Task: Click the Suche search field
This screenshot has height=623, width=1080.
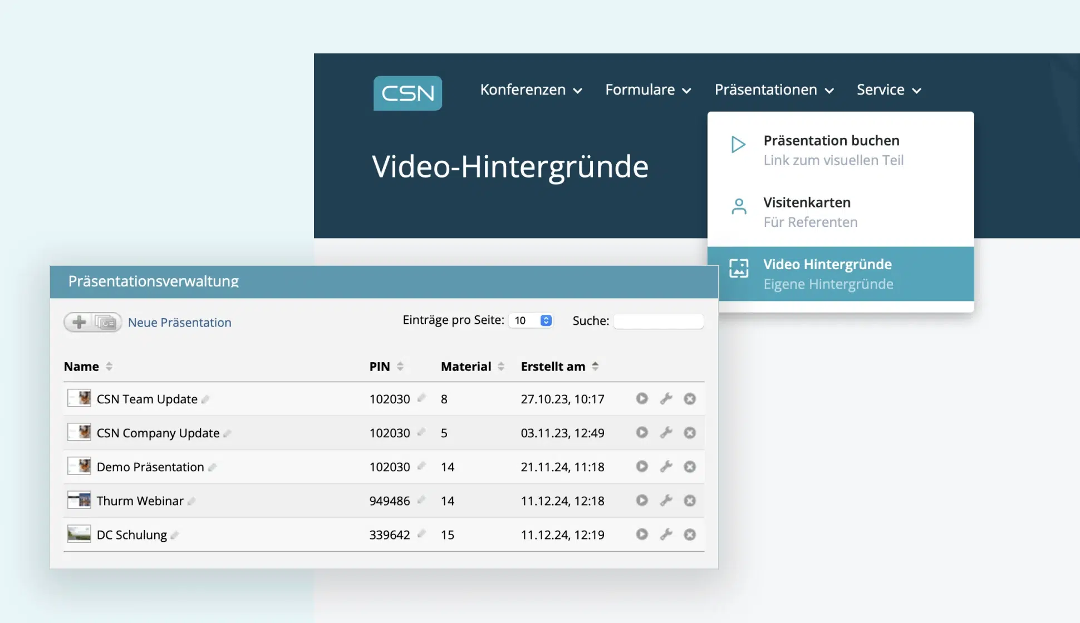Action: pyautogui.click(x=659, y=321)
